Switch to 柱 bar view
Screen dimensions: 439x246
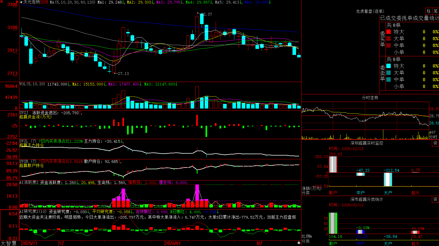(x=429, y=11)
